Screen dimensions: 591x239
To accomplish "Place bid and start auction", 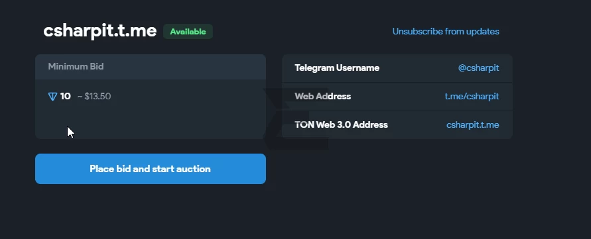I will click(151, 169).
